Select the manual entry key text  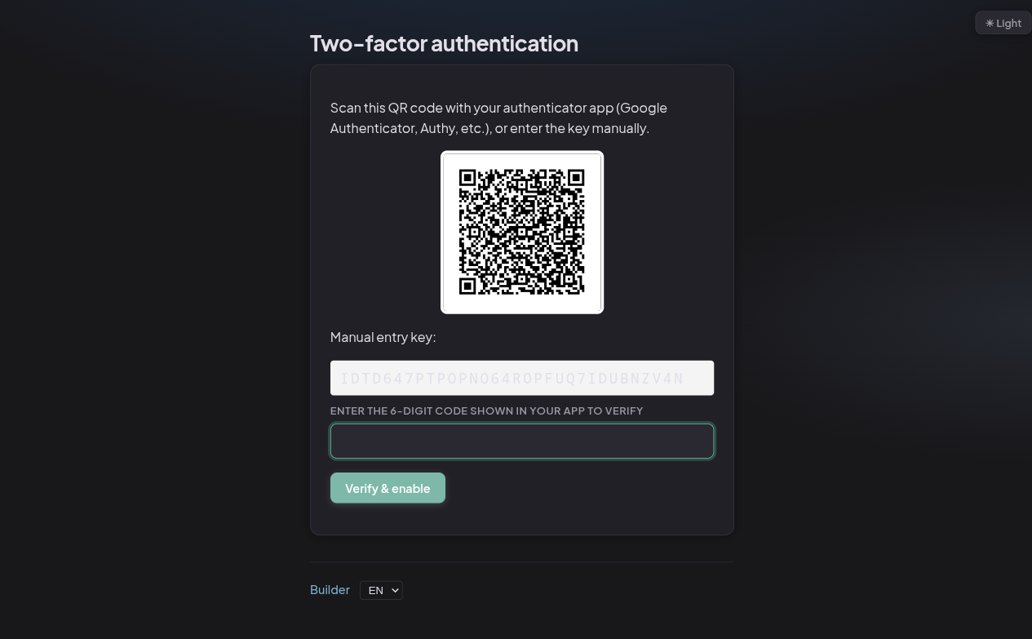(x=512, y=378)
